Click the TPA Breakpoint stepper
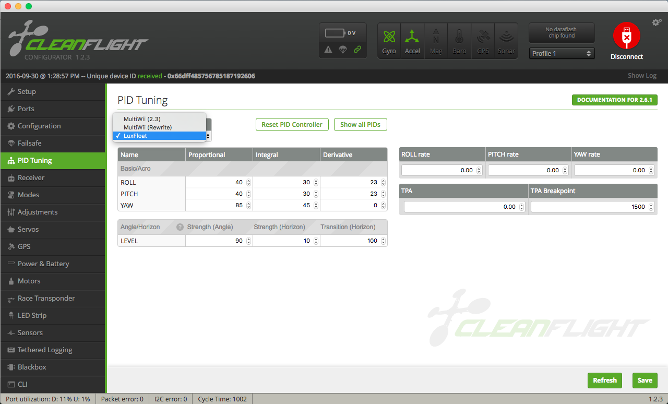Viewport: 668px width, 404px height. (x=651, y=207)
